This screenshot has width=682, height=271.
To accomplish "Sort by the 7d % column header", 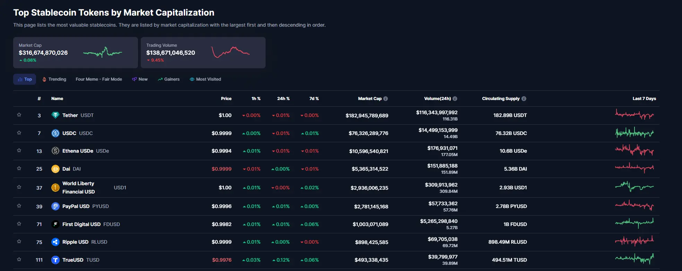I will point(314,99).
